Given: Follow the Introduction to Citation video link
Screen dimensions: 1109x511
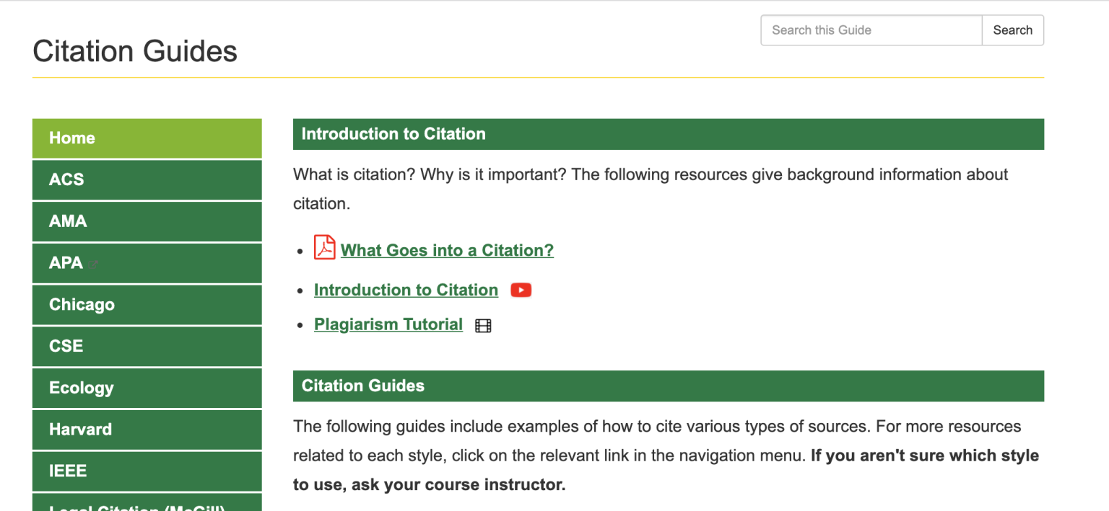Looking at the screenshot, I should [406, 290].
